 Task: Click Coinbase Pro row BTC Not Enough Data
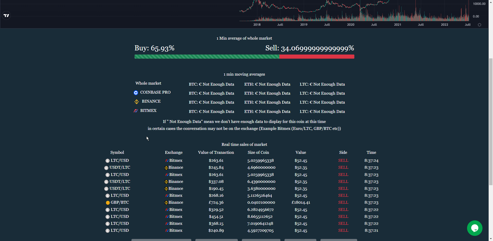coord(212,93)
